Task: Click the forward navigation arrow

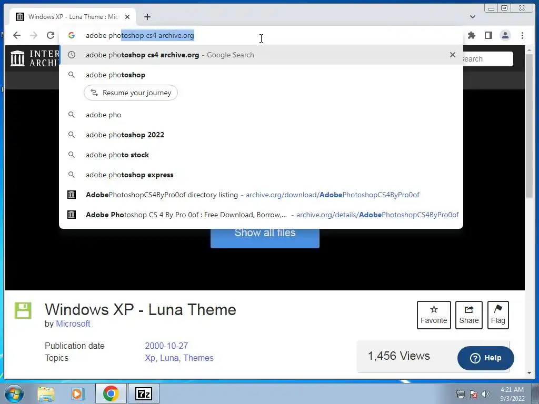Action: 33,35
